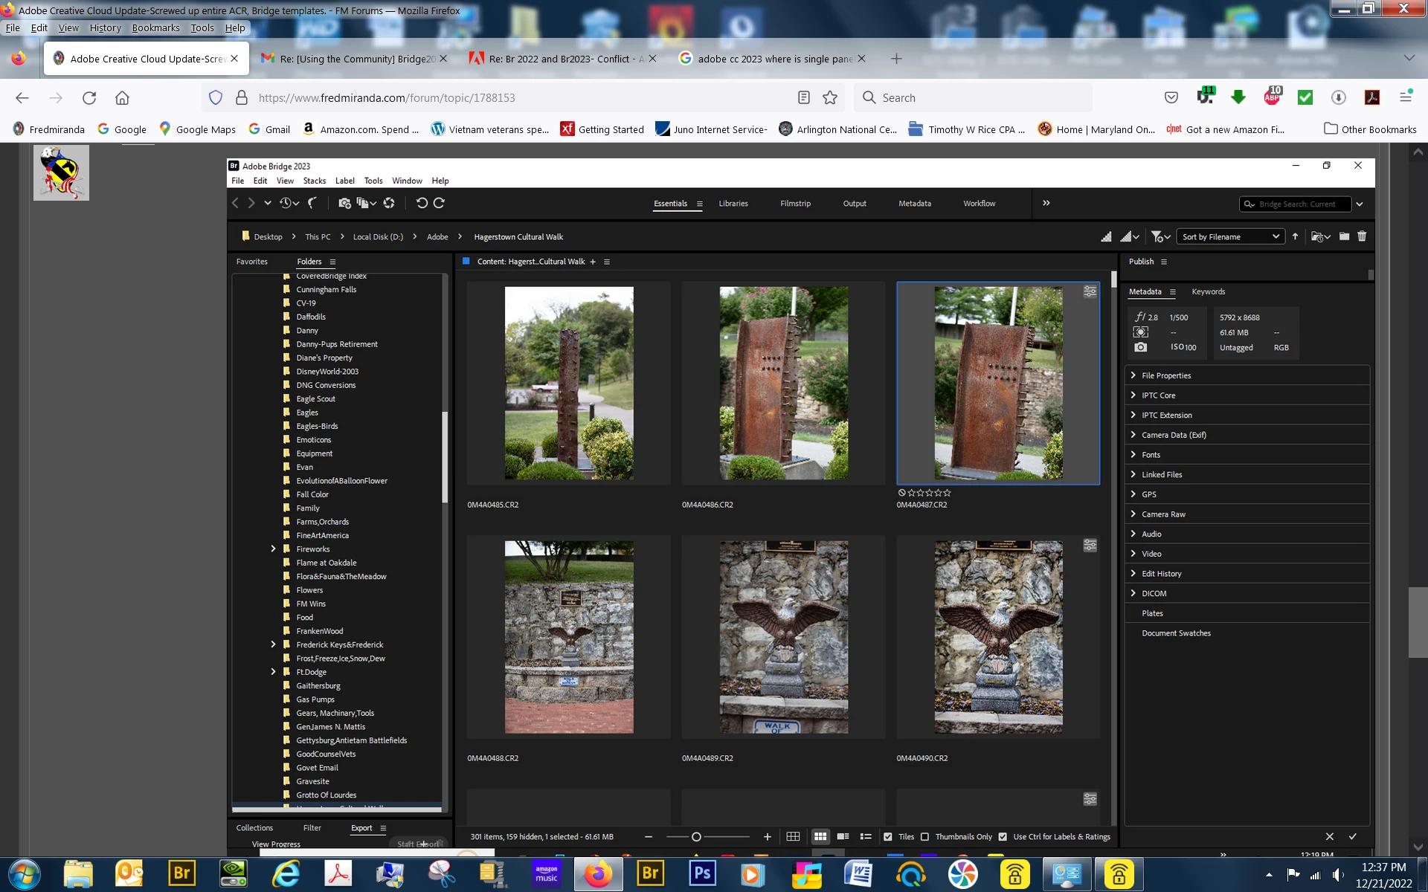The width and height of the screenshot is (1428, 892).
Task: Uncheck the Tiles checkbox
Action: pyautogui.click(x=887, y=837)
